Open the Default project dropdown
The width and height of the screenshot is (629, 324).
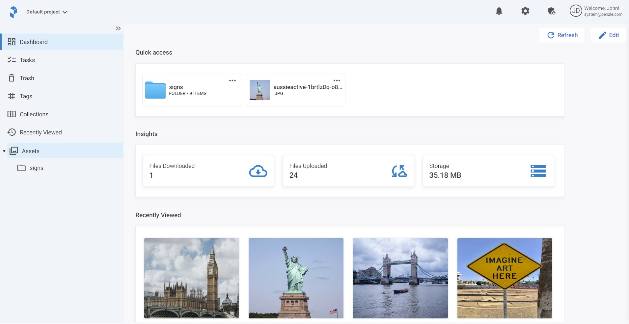[47, 12]
